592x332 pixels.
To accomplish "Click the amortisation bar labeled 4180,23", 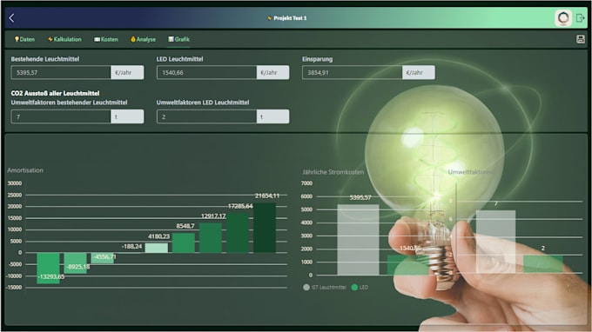I will pyautogui.click(x=157, y=248).
